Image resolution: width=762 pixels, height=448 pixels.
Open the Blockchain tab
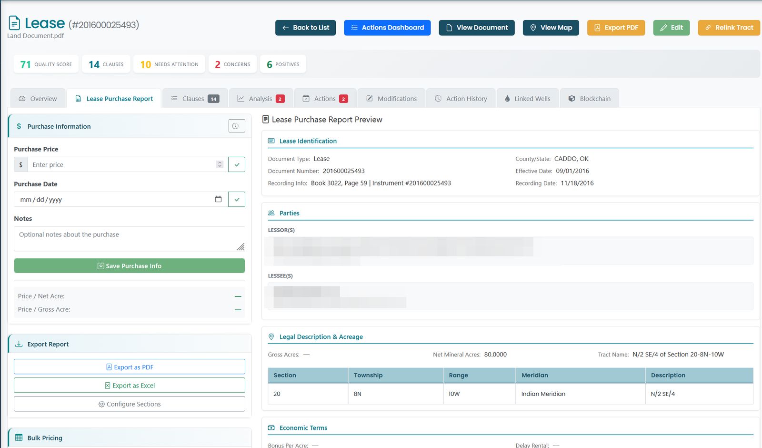click(x=590, y=98)
